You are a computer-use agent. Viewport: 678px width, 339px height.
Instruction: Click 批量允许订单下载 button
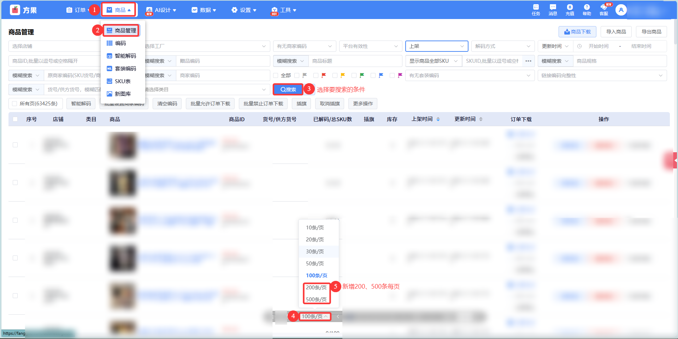(x=210, y=104)
